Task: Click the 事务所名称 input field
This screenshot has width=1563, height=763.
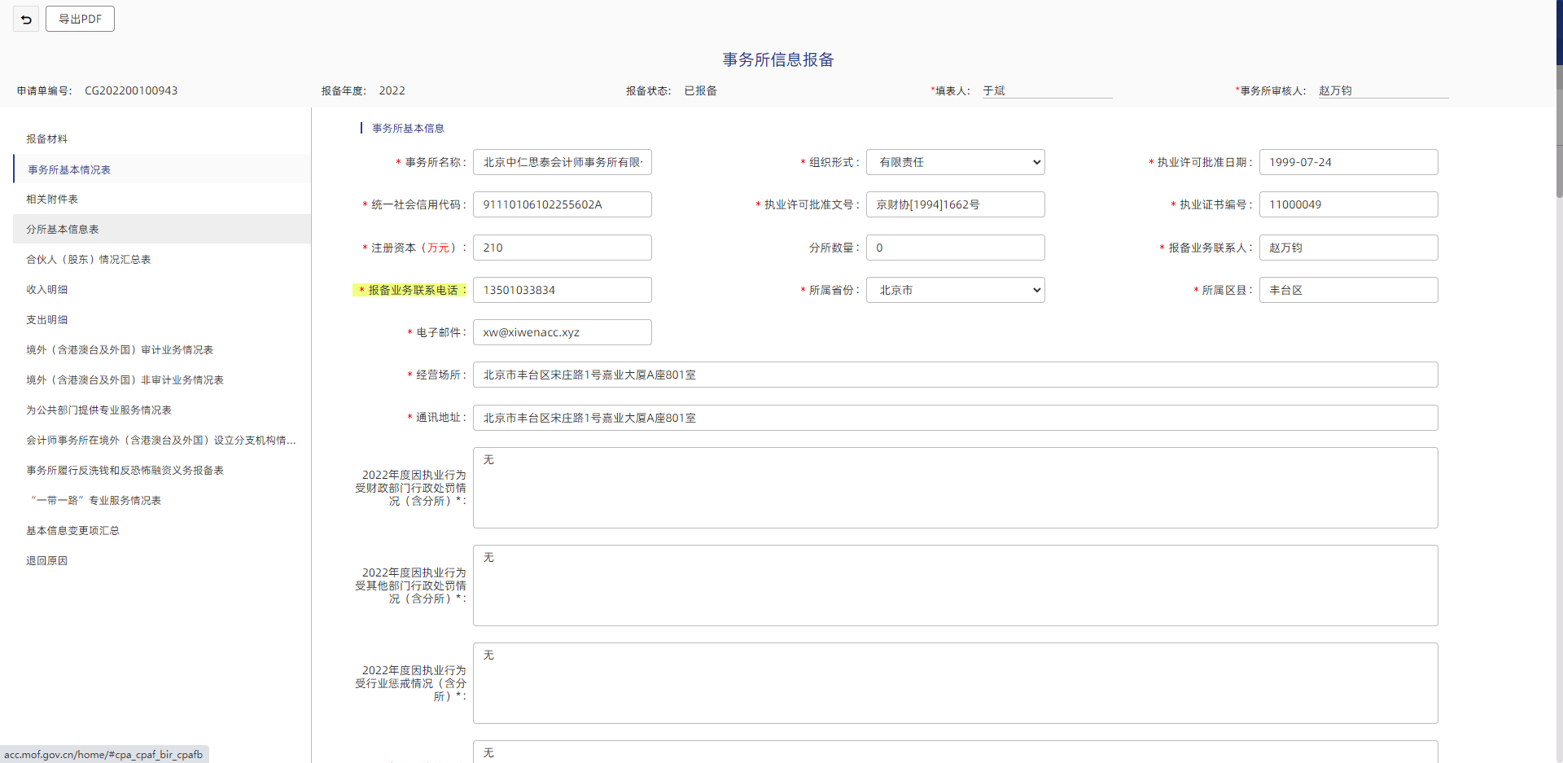Action: [x=562, y=162]
